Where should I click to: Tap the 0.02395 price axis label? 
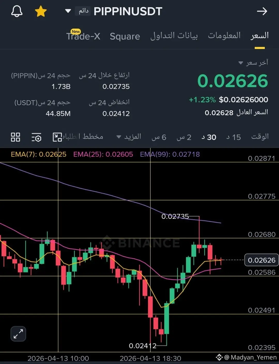262,348
